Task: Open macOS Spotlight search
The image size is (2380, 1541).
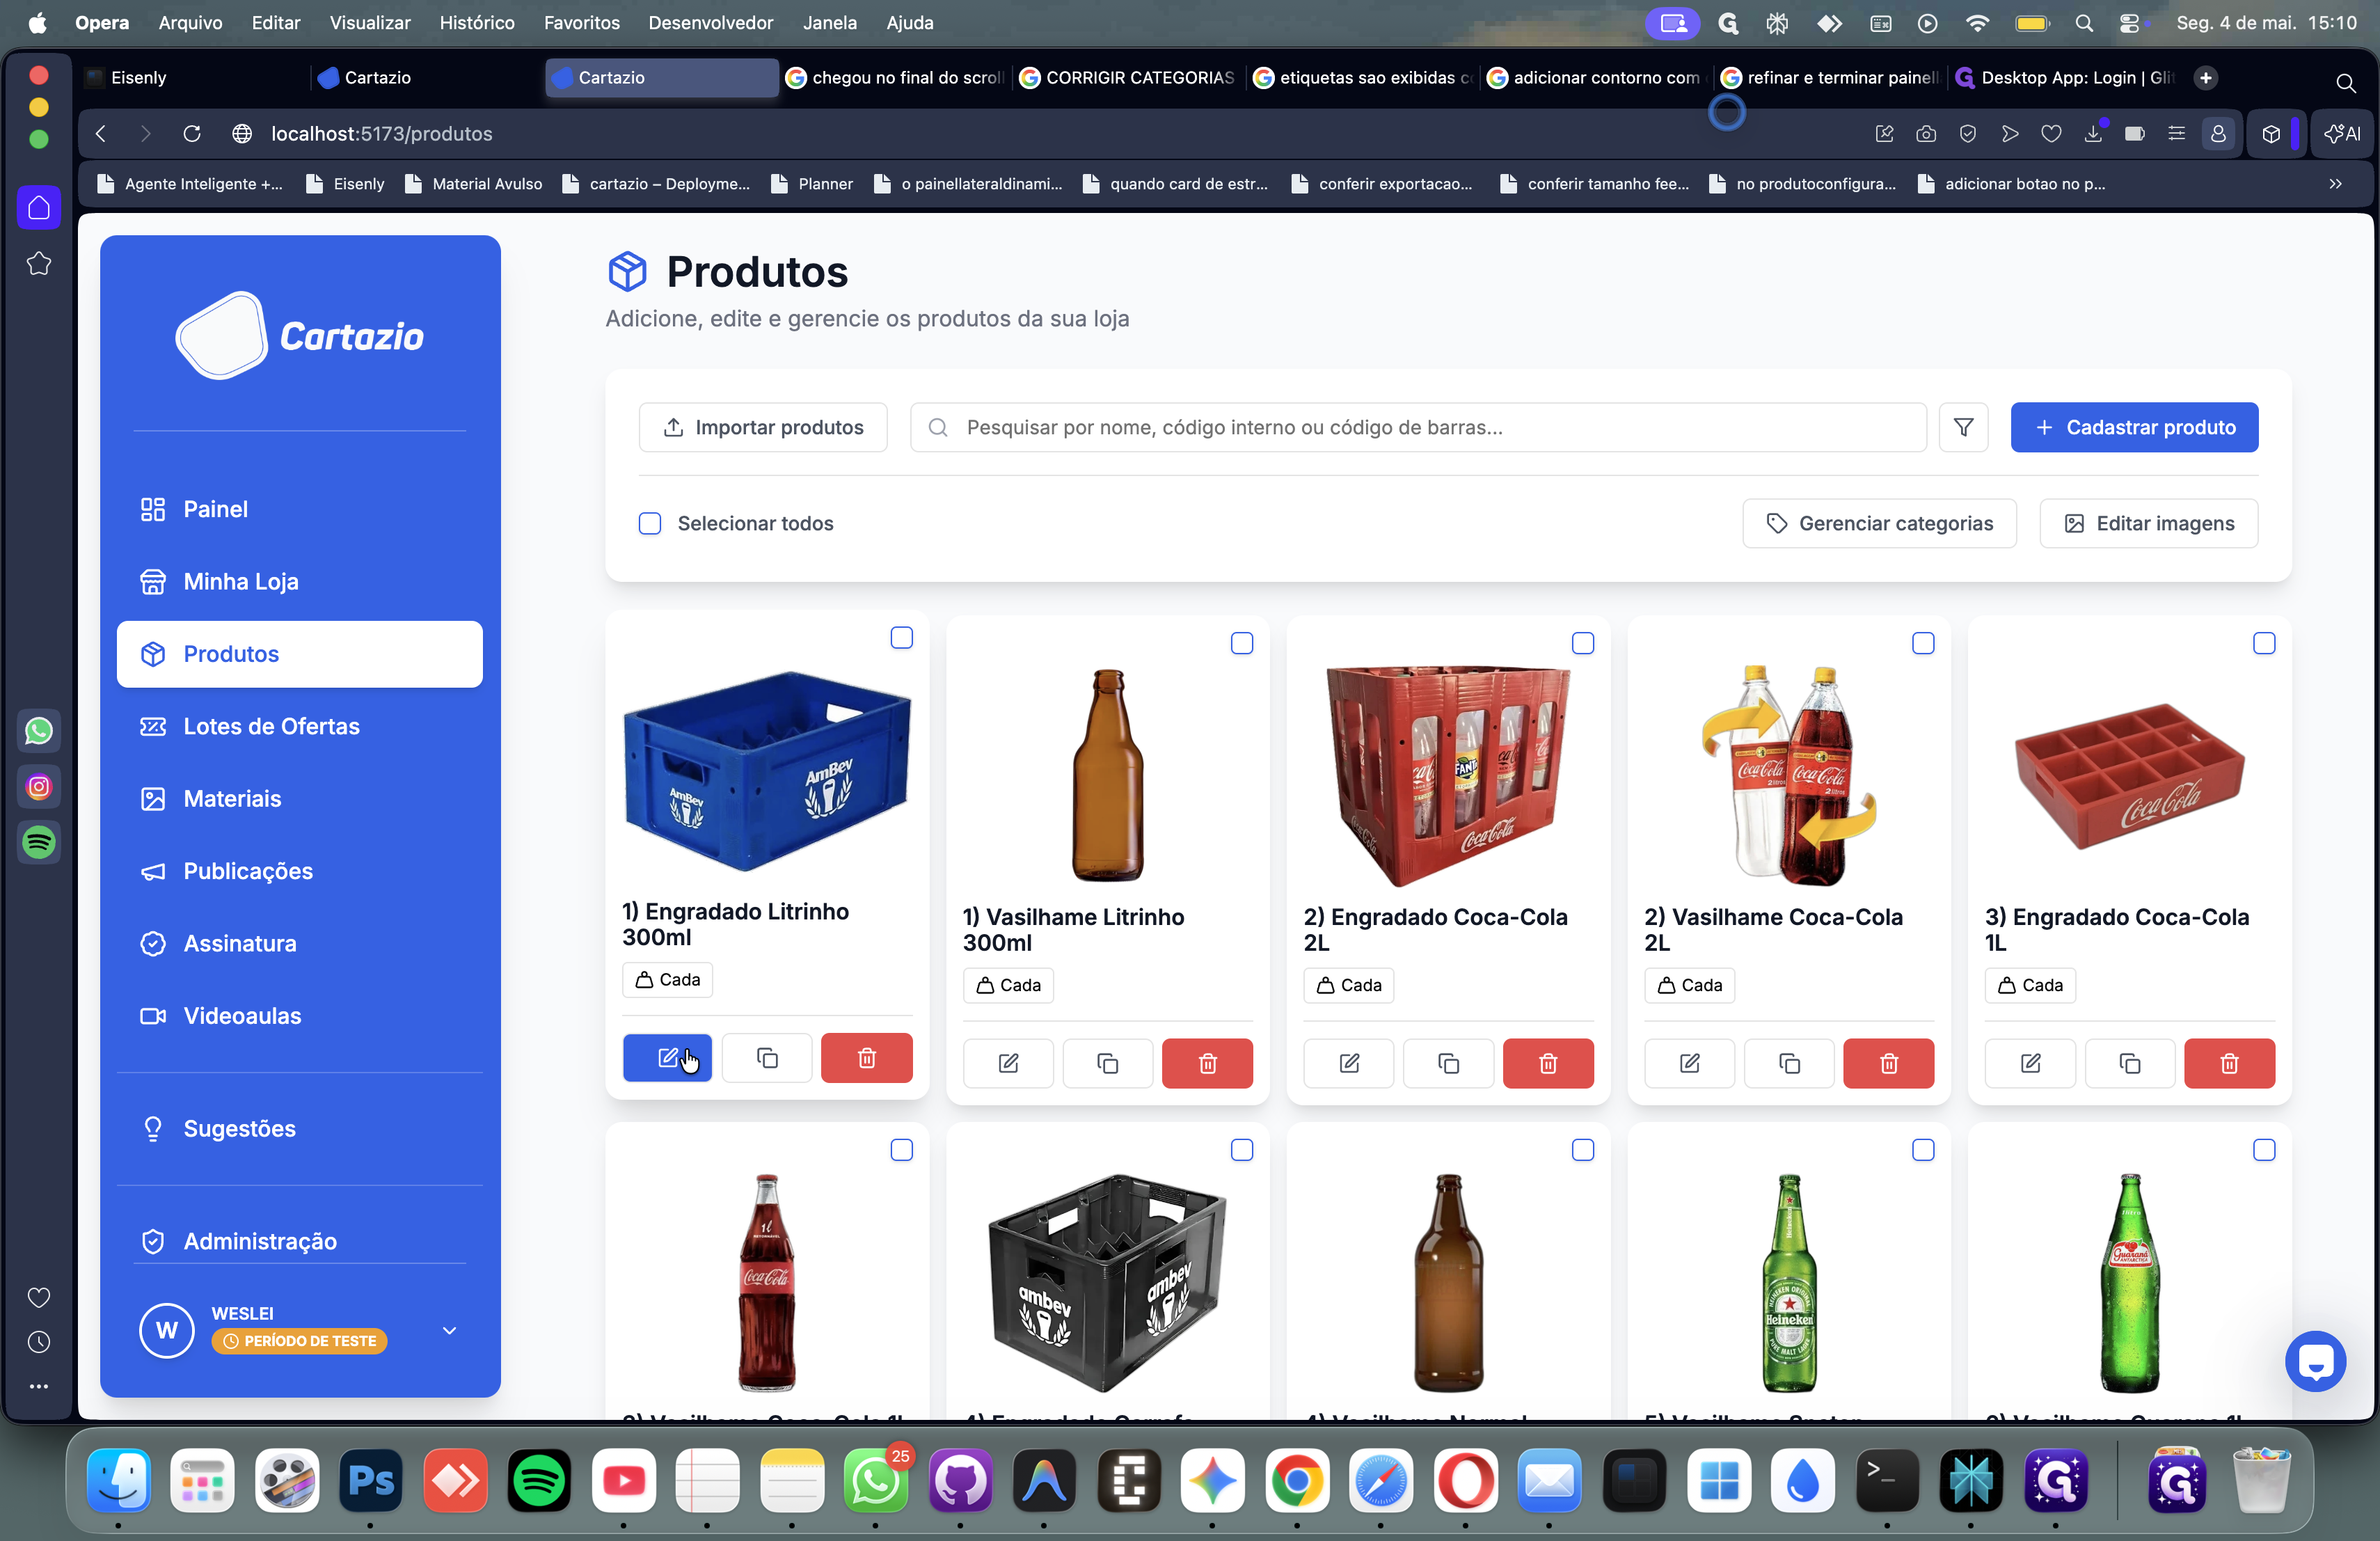Action: pos(2084,23)
